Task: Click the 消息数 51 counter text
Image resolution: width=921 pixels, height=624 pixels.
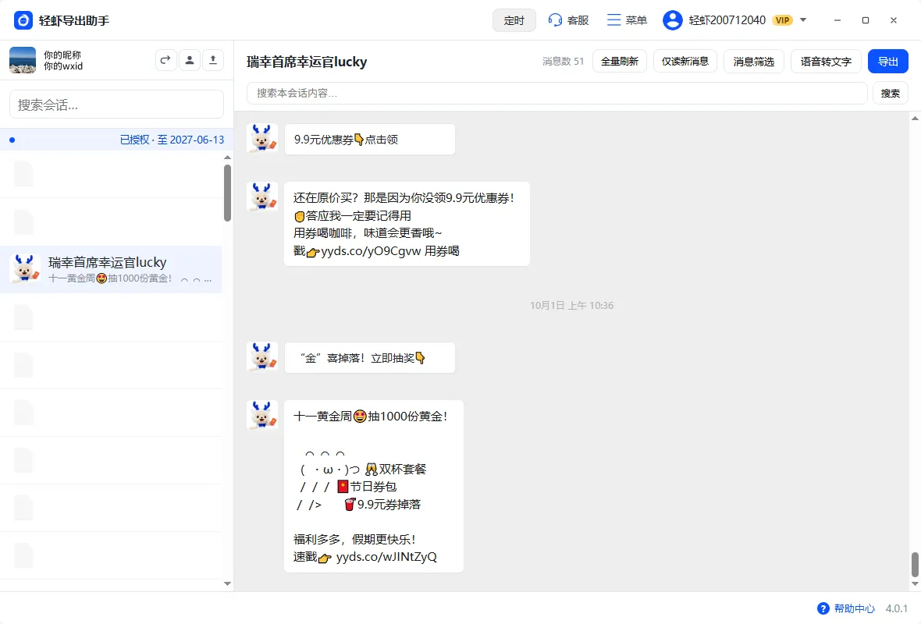Action: (x=563, y=61)
